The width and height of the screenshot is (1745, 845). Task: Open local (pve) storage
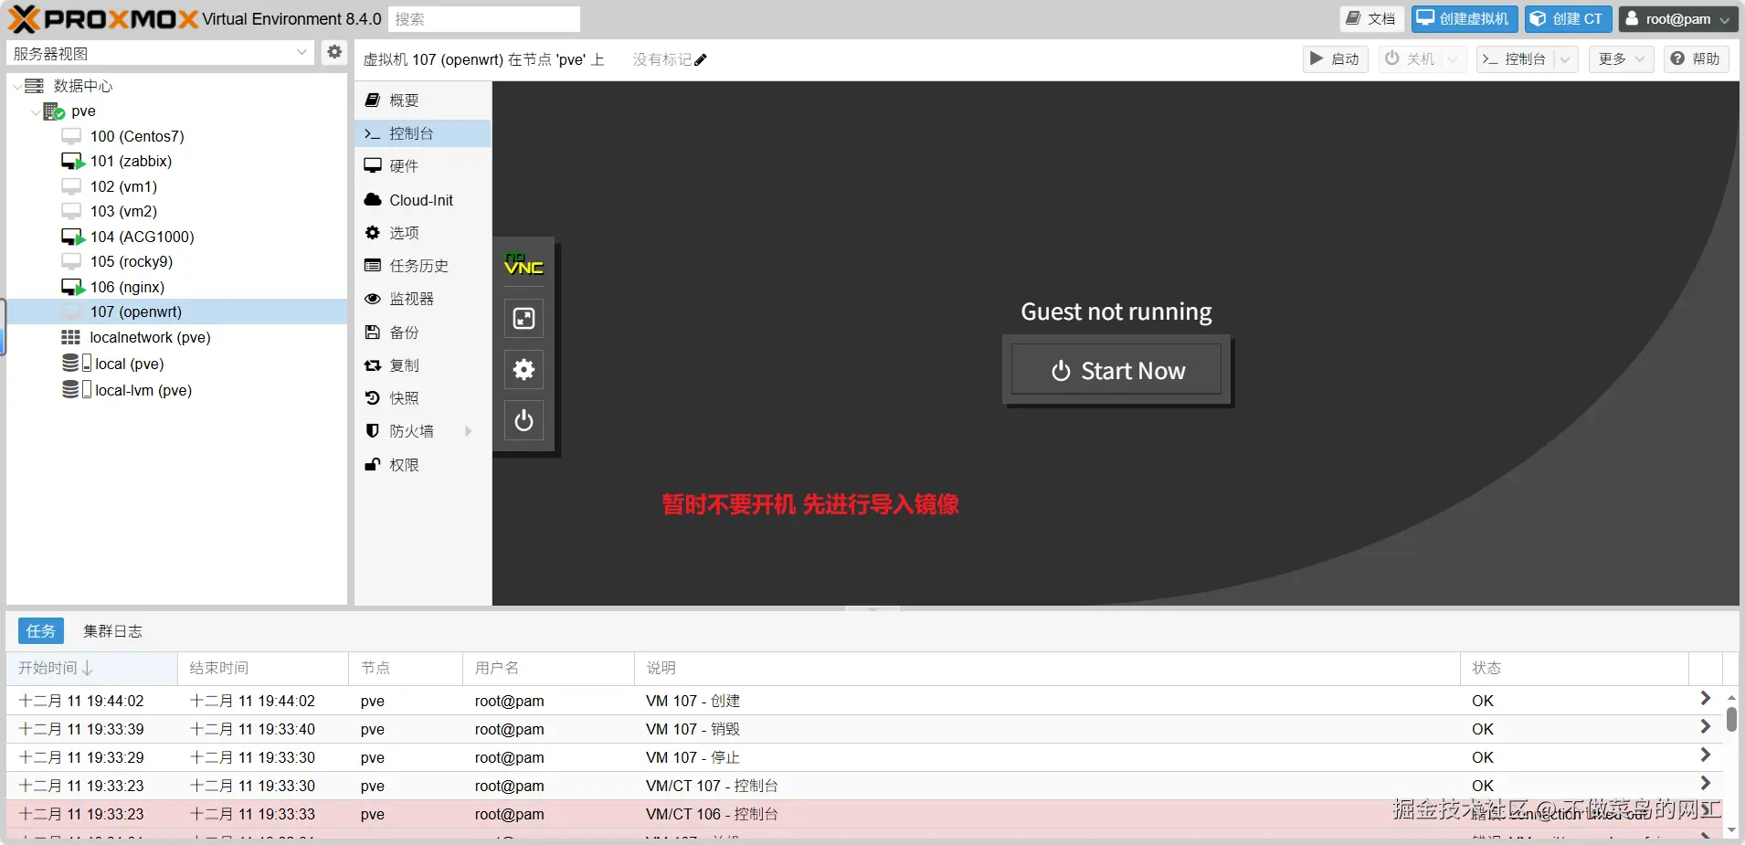(x=129, y=364)
